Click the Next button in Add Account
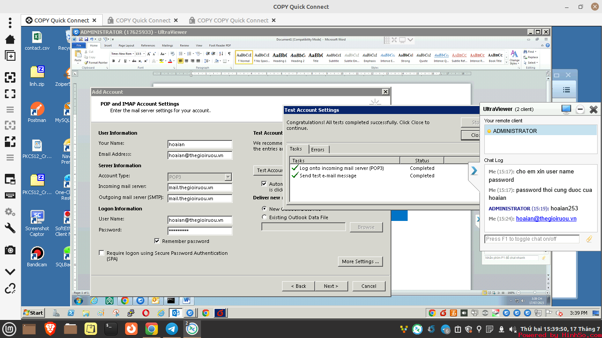 [x=331, y=286]
